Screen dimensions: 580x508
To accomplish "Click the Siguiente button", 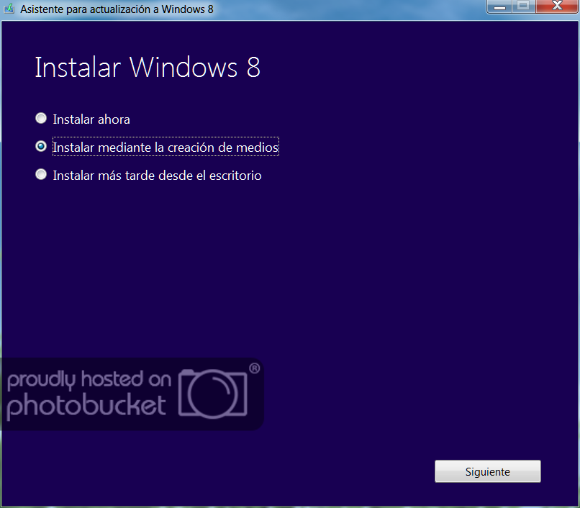I will pos(487,471).
